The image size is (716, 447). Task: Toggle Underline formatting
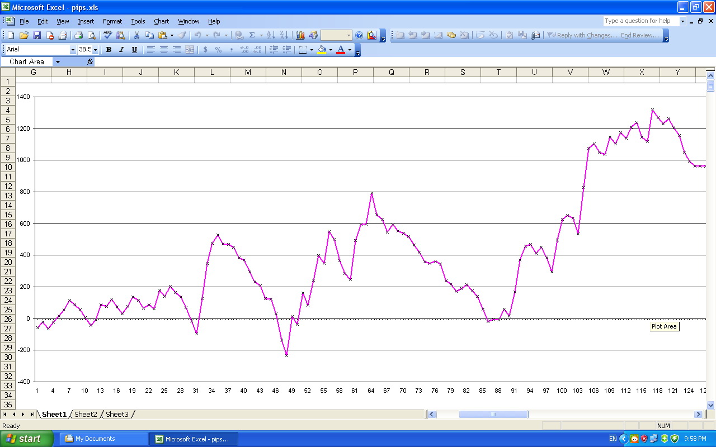tap(134, 50)
